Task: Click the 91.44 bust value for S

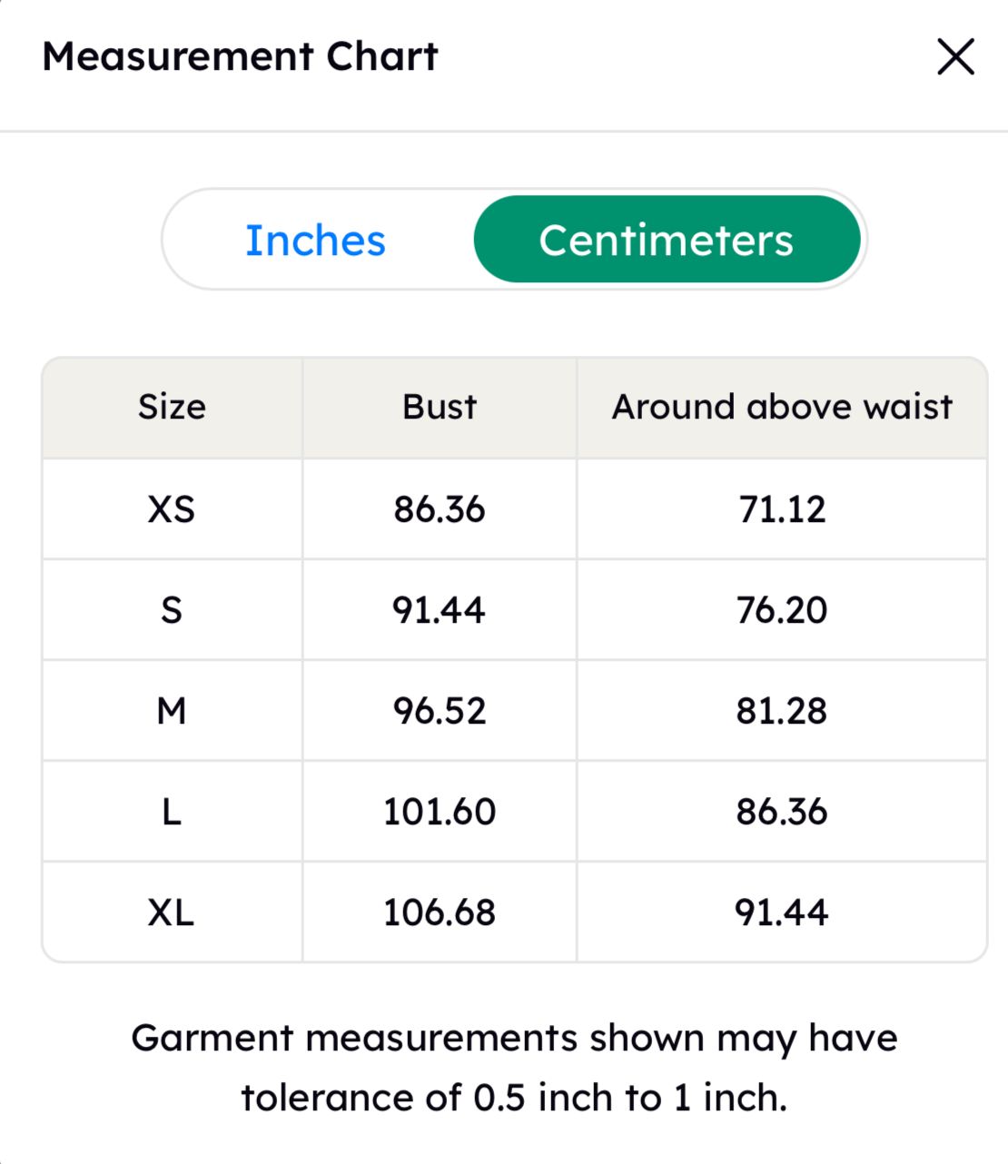Action: coord(440,610)
